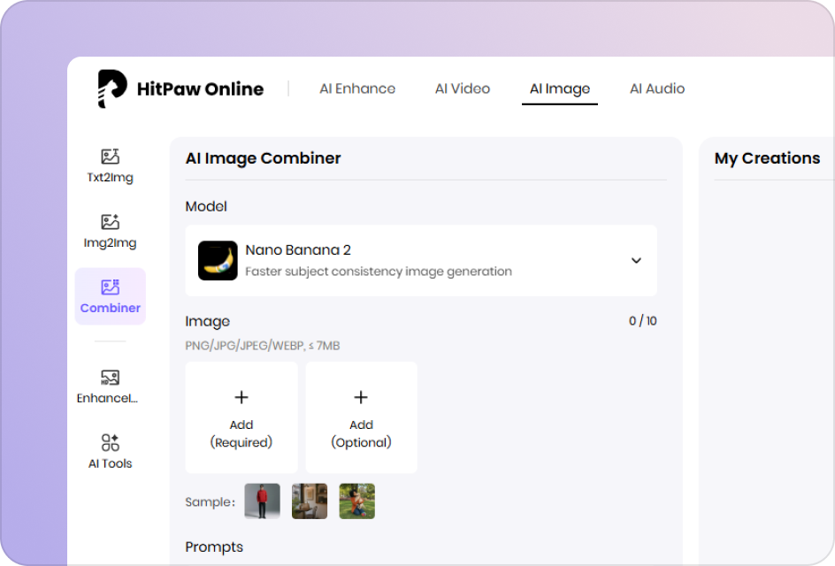Choose the room interior sample image
This screenshot has height=566, width=835.
(x=310, y=501)
